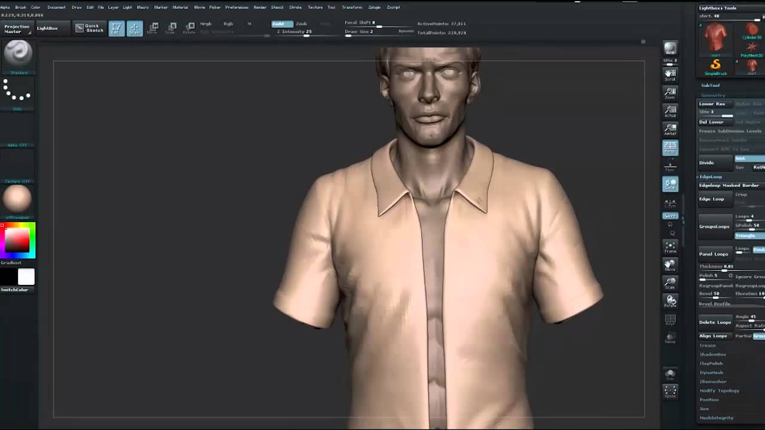Select the Rotate transform button in top shelf
This screenshot has height=430, width=765.
189,27
